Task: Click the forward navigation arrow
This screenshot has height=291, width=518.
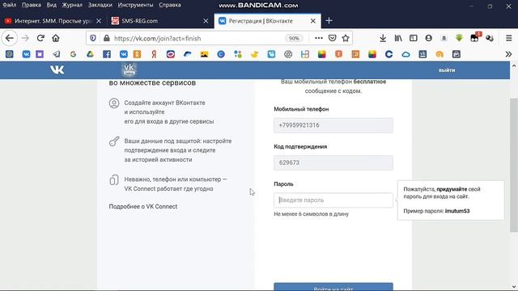Action: pyautogui.click(x=25, y=38)
